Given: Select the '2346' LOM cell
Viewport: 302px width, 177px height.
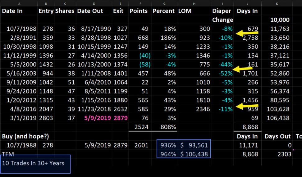Looking at the screenshot, I should (x=194, y=109).
